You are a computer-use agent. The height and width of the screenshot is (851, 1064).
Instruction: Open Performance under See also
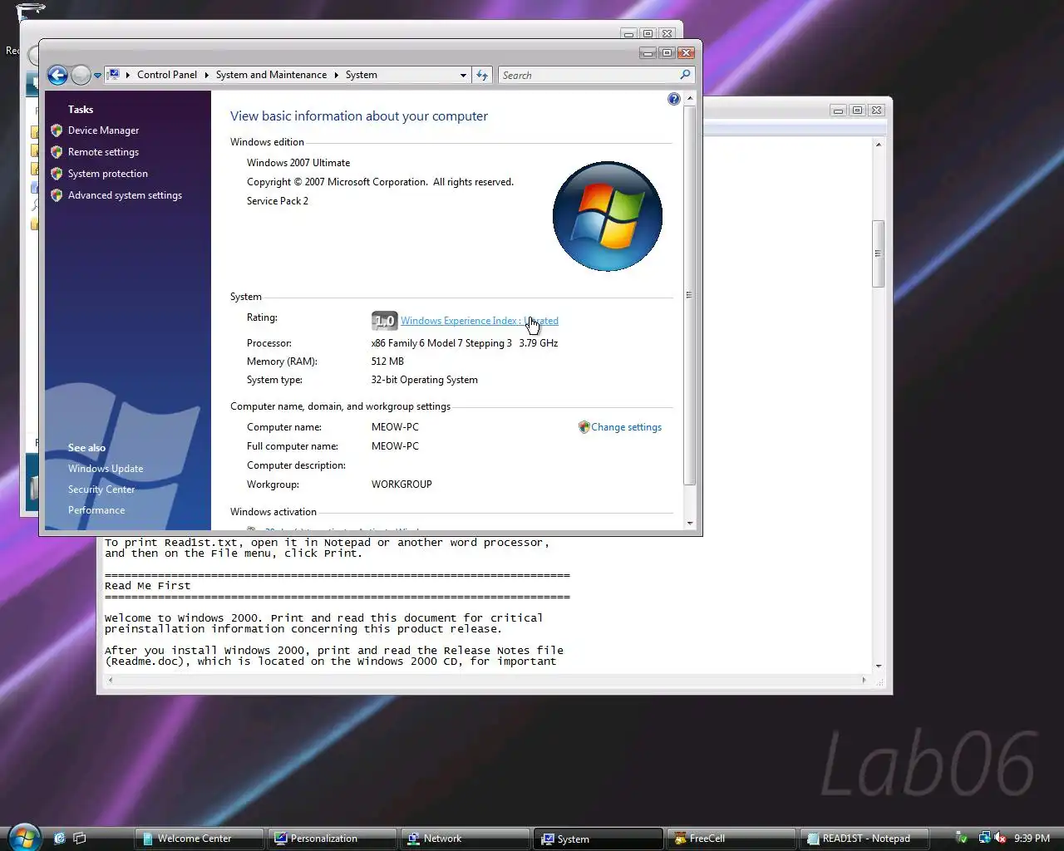96,510
